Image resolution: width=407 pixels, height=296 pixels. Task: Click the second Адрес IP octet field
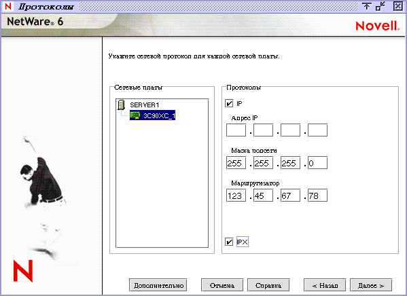[263, 130]
